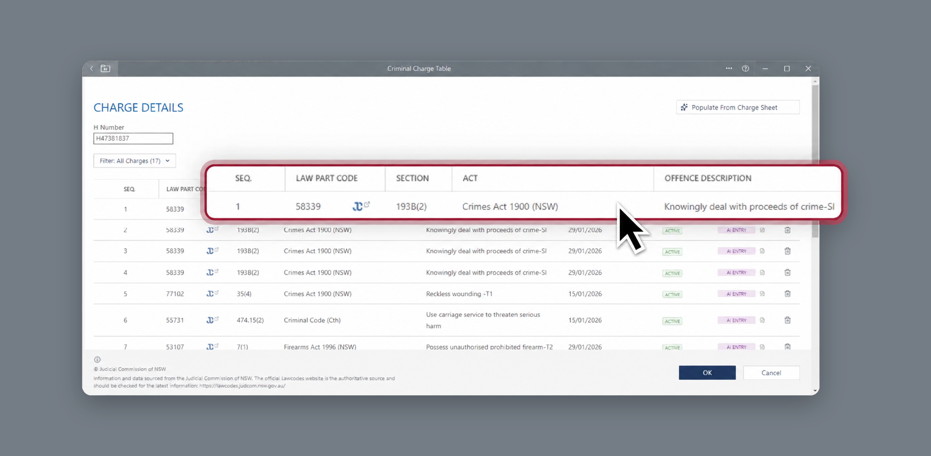Click the AI ENTRY tag on charge 4
The height and width of the screenshot is (456, 931).
tap(736, 272)
